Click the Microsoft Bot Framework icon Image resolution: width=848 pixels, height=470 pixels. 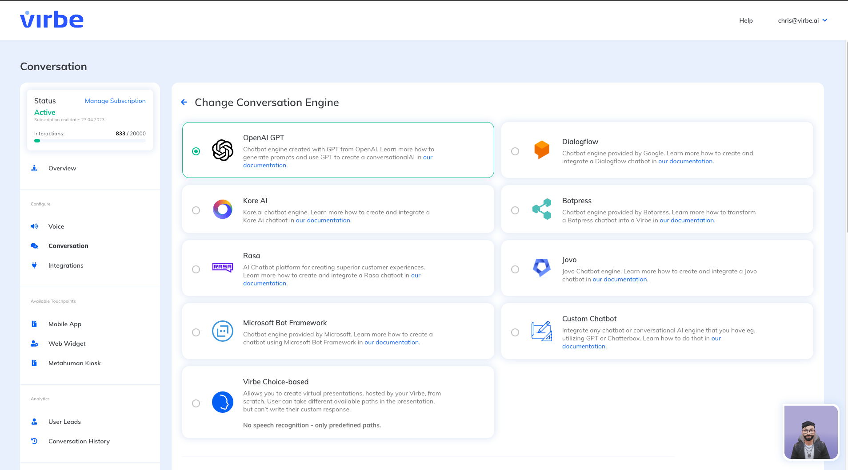click(x=223, y=332)
